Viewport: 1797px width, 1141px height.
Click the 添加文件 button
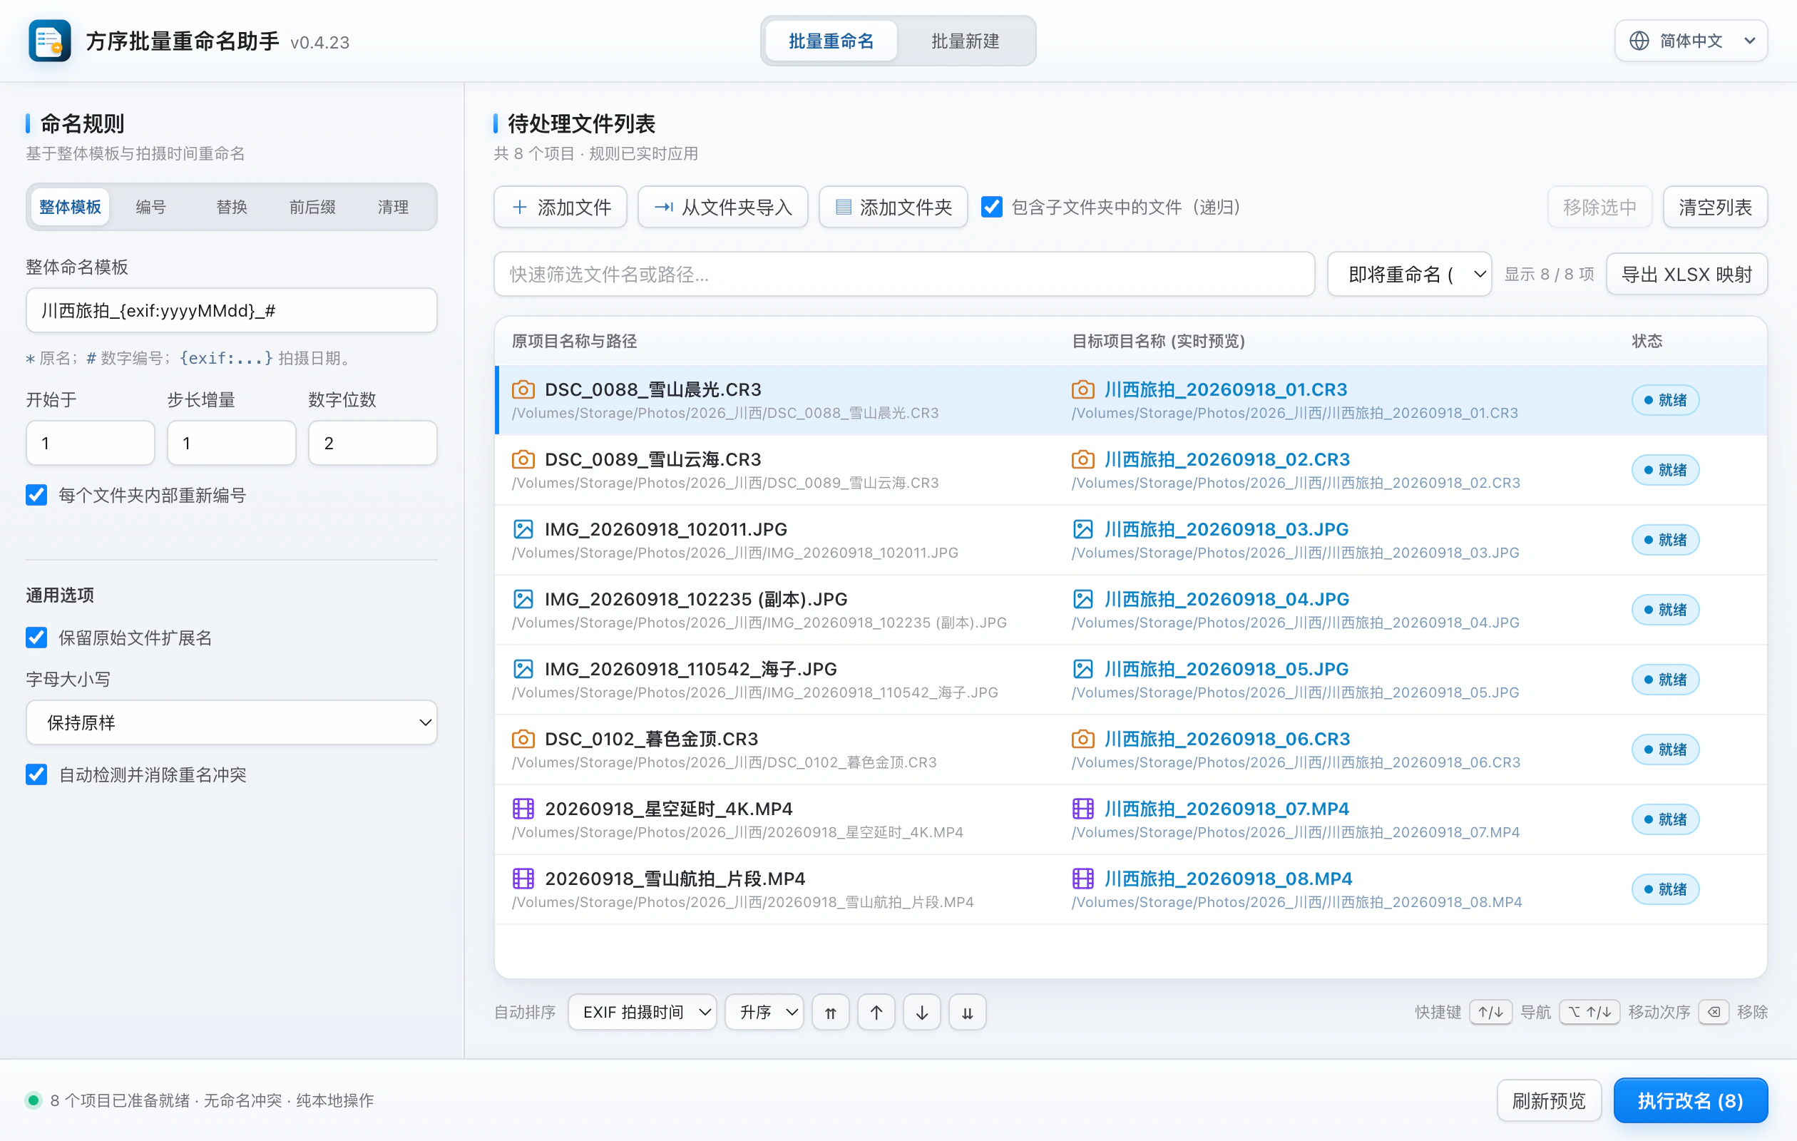560,207
